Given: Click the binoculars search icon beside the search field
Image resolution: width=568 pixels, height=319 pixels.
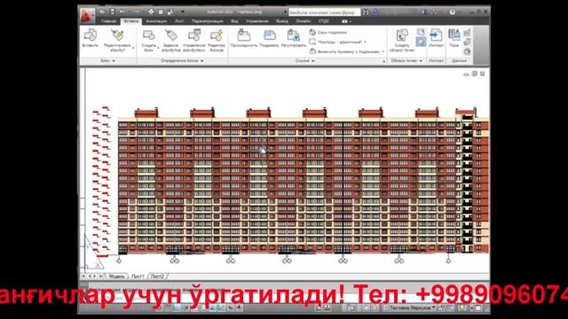Looking at the screenshot, I should coord(366,12).
